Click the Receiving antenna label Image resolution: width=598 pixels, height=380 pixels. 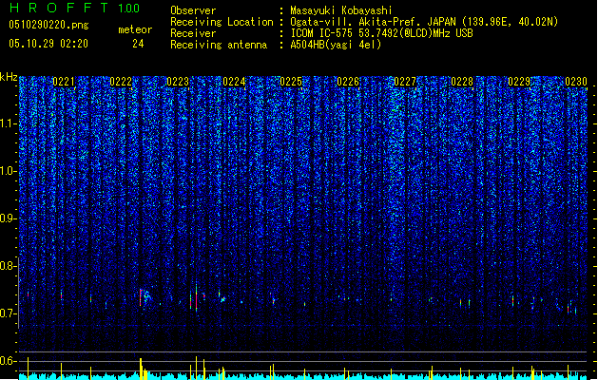pos(219,45)
